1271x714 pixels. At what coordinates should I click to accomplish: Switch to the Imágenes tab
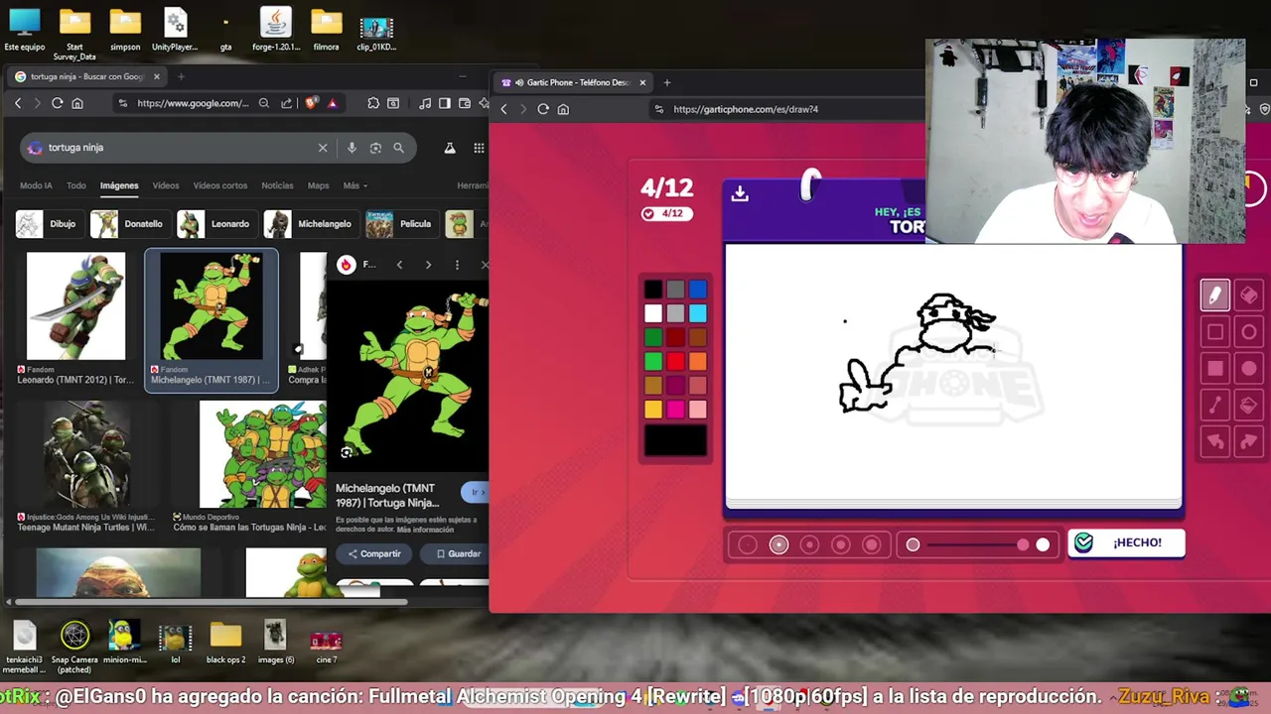pos(118,185)
